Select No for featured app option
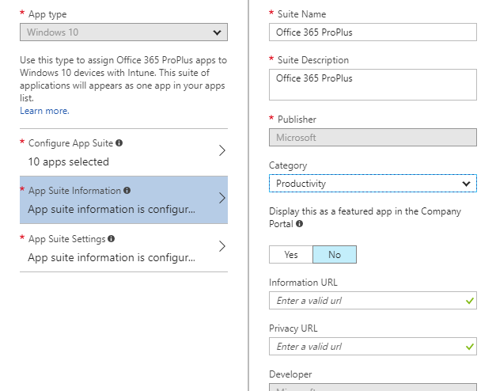The width and height of the screenshot is (496, 391). pyautogui.click(x=334, y=255)
